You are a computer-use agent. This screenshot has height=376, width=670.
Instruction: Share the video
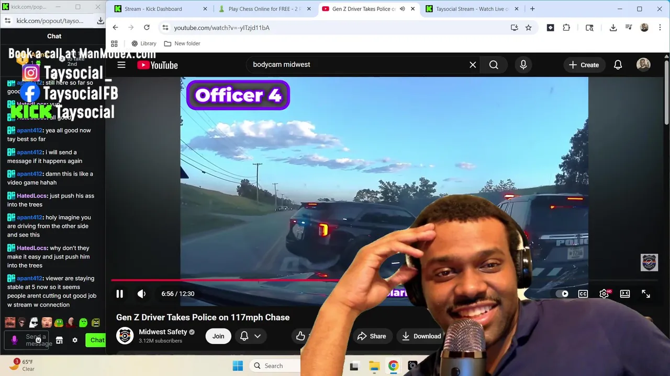point(372,336)
